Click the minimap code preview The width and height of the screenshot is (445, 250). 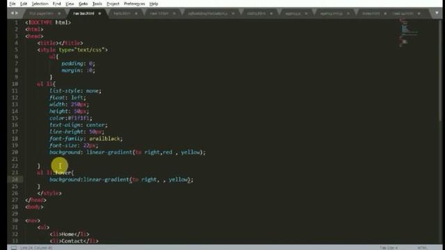[409, 33]
